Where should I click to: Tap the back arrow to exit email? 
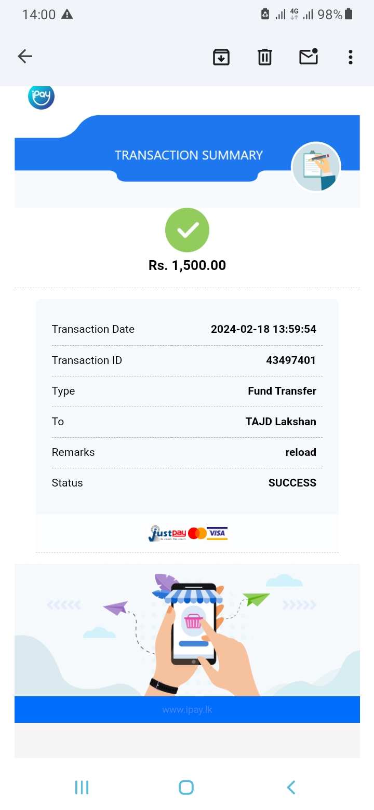coord(25,57)
